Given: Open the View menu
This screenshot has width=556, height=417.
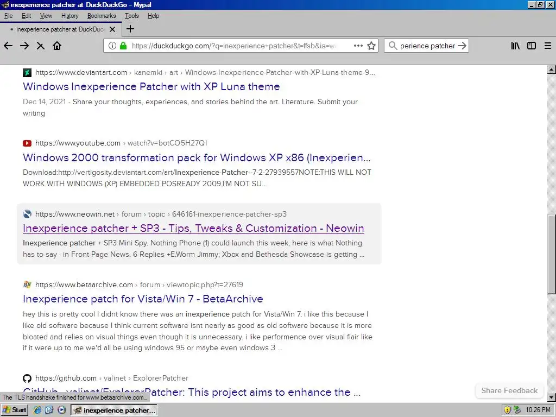Looking at the screenshot, I should (46, 16).
